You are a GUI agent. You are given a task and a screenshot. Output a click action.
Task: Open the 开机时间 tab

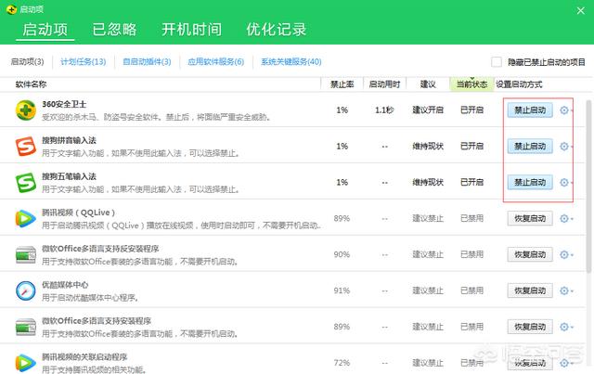pos(192,30)
